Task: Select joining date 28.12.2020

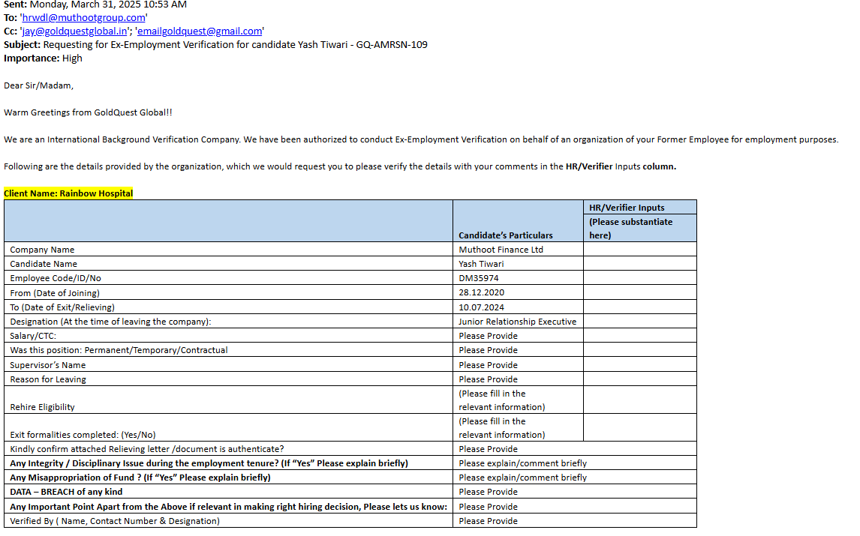Action: pyautogui.click(x=482, y=292)
